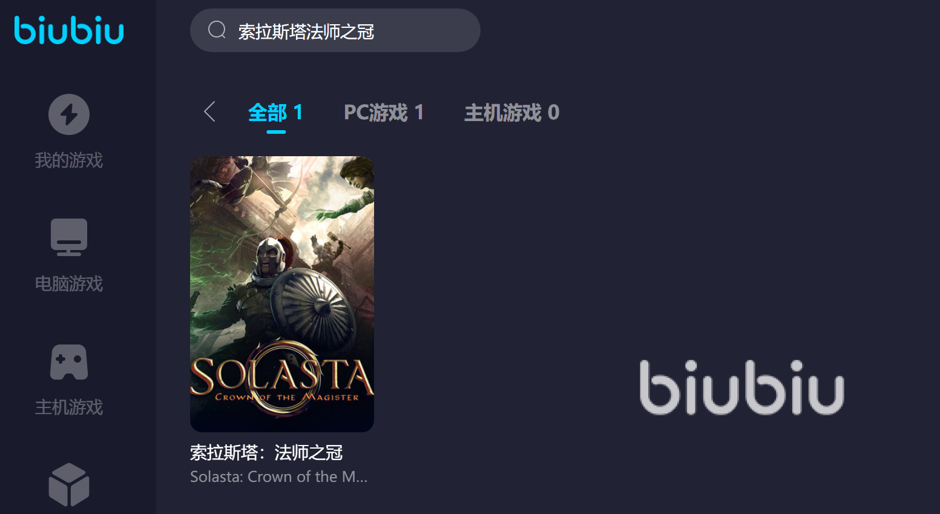This screenshot has width=940, height=514.
Task: Focus the search field containing 索拉斯塔法师之冠
Action: [335, 30]
